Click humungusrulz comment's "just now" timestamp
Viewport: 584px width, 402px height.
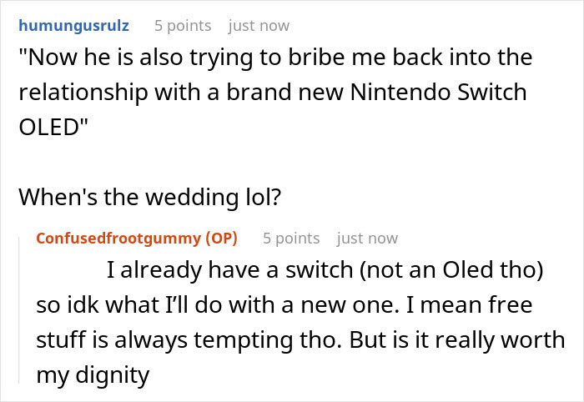[259, 25]
